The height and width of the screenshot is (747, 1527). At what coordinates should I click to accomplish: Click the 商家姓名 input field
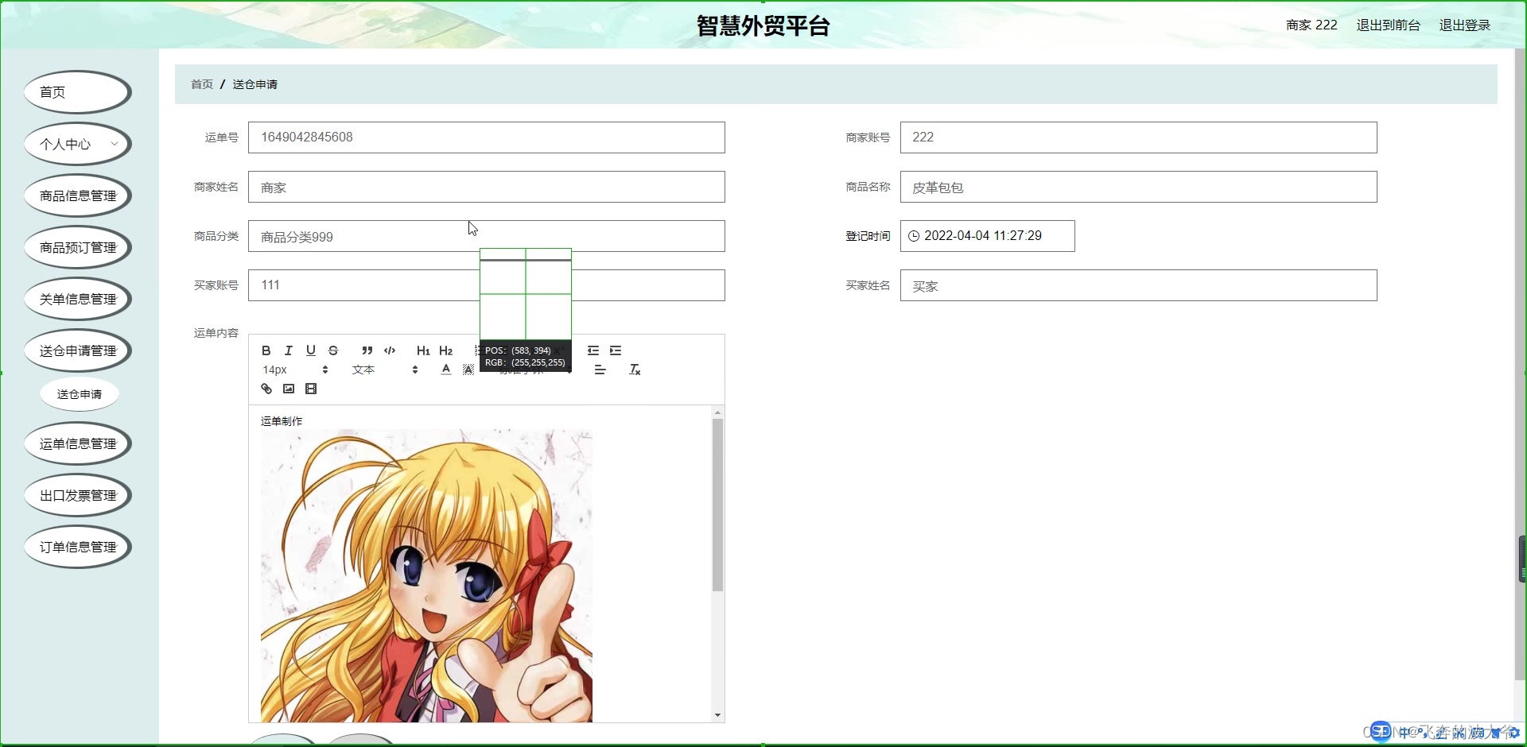[487, 187]
